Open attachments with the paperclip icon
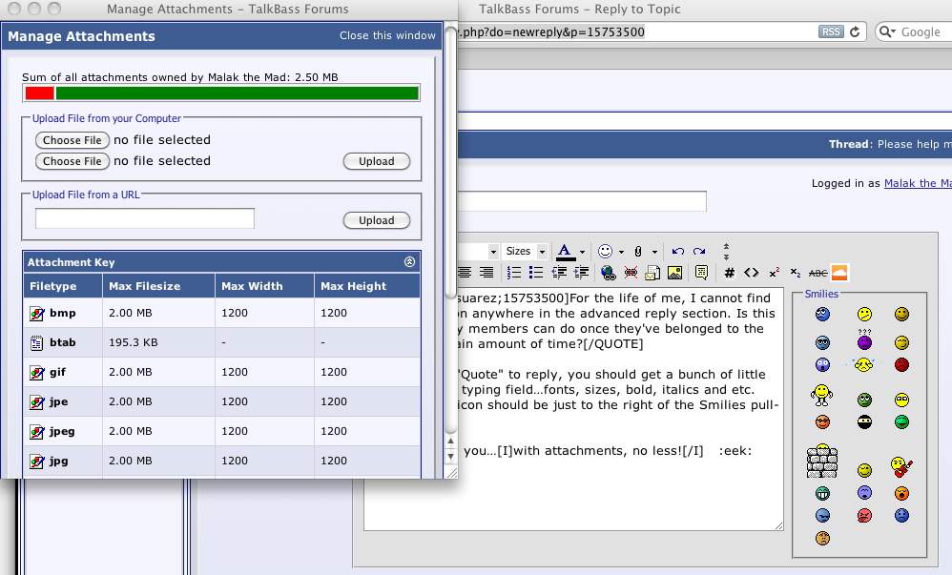 [638, 251]
